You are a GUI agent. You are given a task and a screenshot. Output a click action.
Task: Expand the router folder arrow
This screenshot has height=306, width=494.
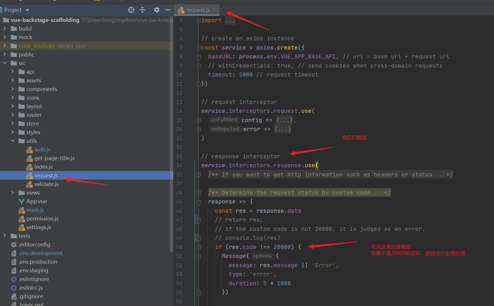click(12, 115)
